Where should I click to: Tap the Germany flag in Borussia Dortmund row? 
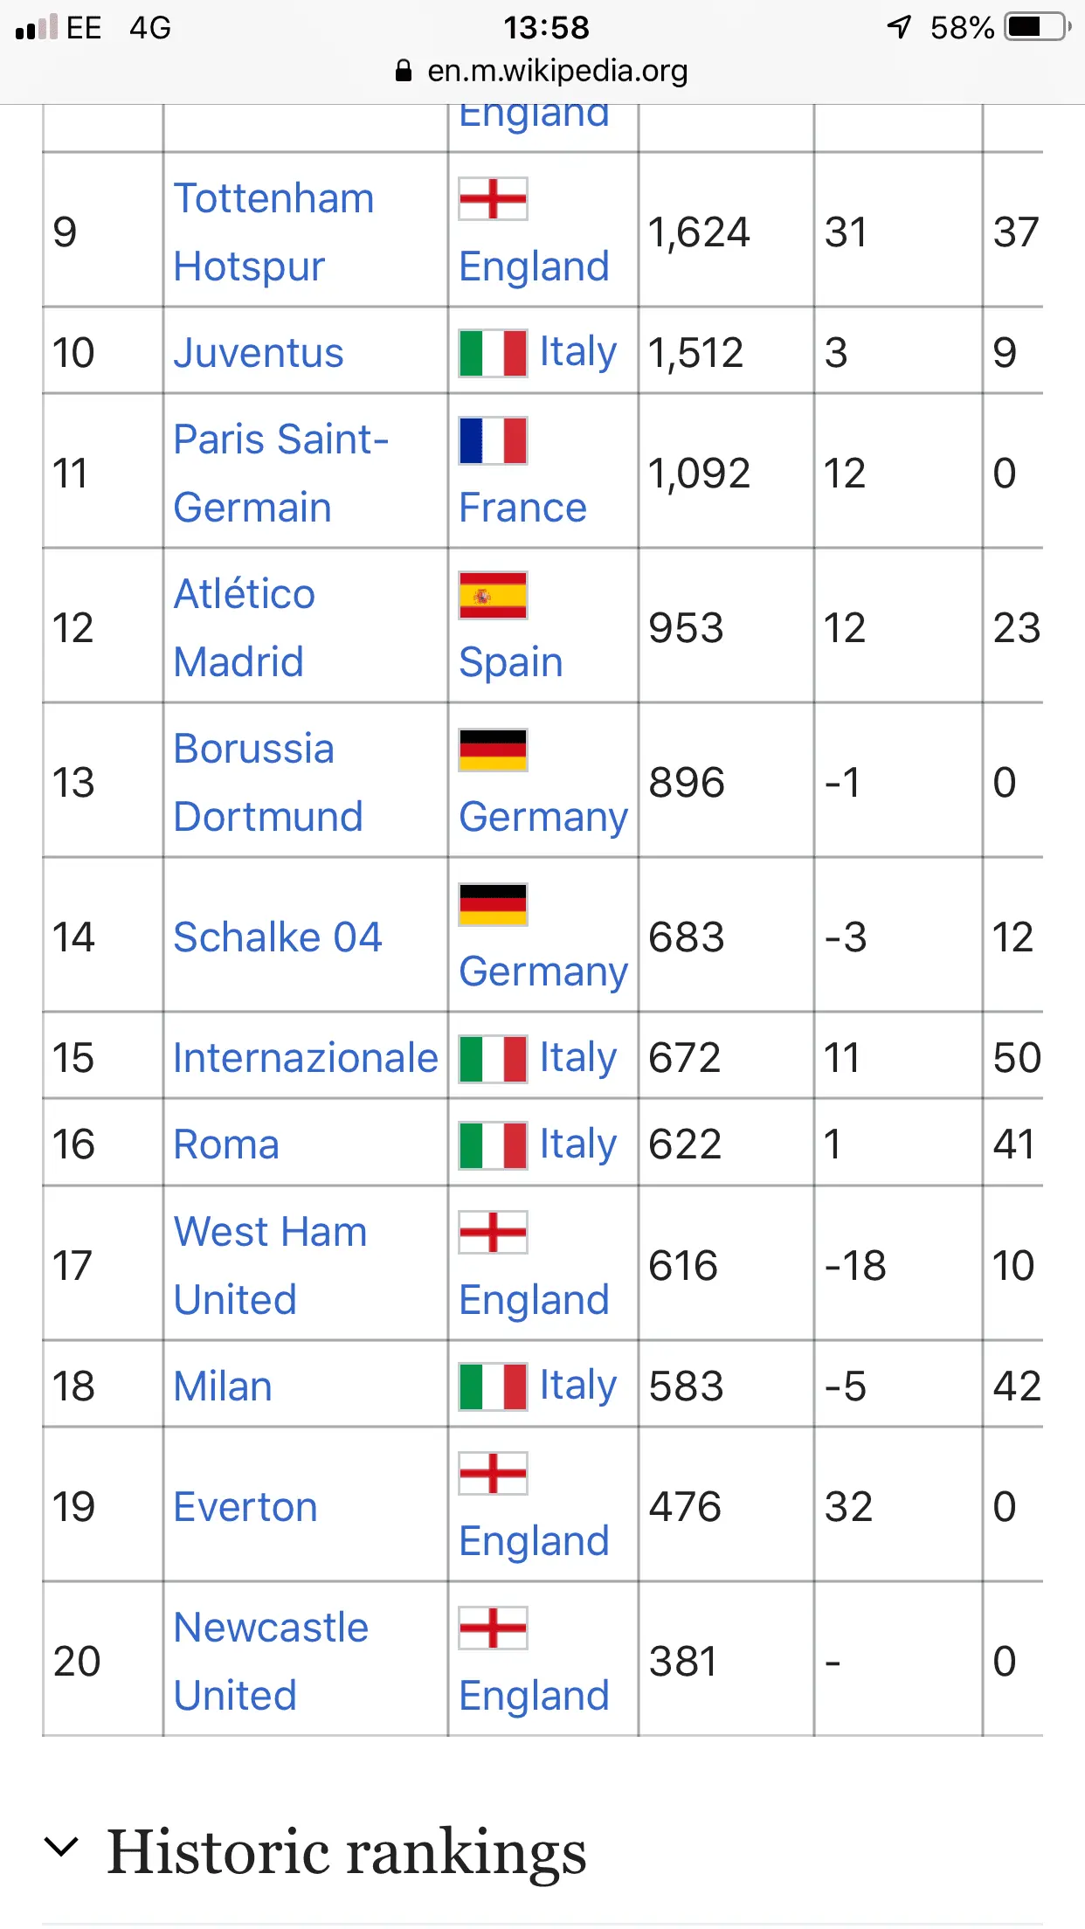pos(493,750)
